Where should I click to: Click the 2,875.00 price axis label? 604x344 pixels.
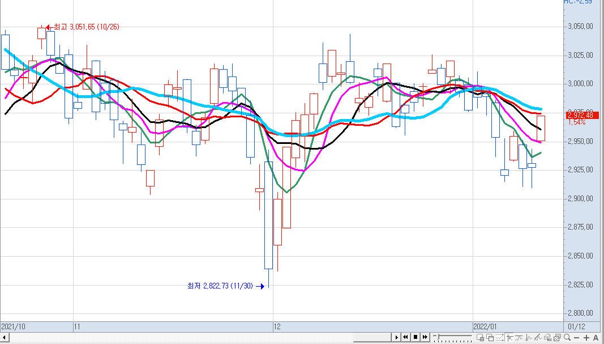click(x=580, y=227)
